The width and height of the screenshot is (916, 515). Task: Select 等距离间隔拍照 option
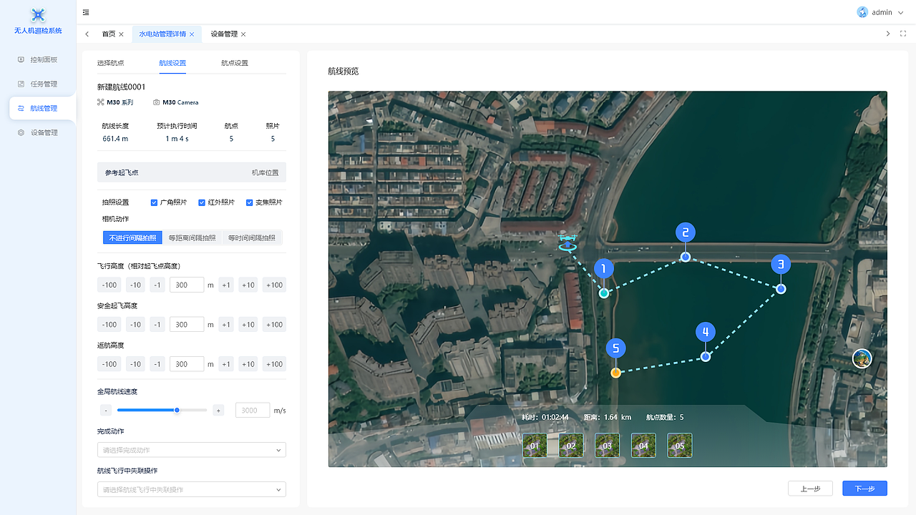click(192, 237)
